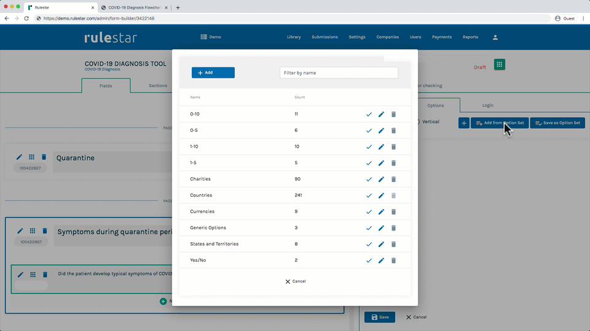Delete the Quarantine field
The width and height of the screenshot is (590, 331).
[x=44, y=157]
